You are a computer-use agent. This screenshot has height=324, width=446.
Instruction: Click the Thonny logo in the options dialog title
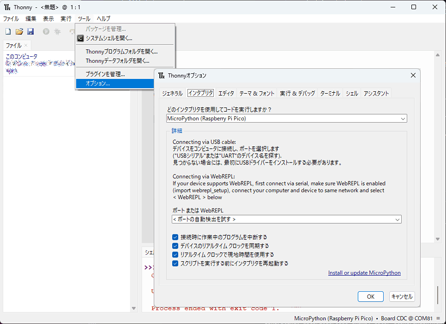(161, 75)
